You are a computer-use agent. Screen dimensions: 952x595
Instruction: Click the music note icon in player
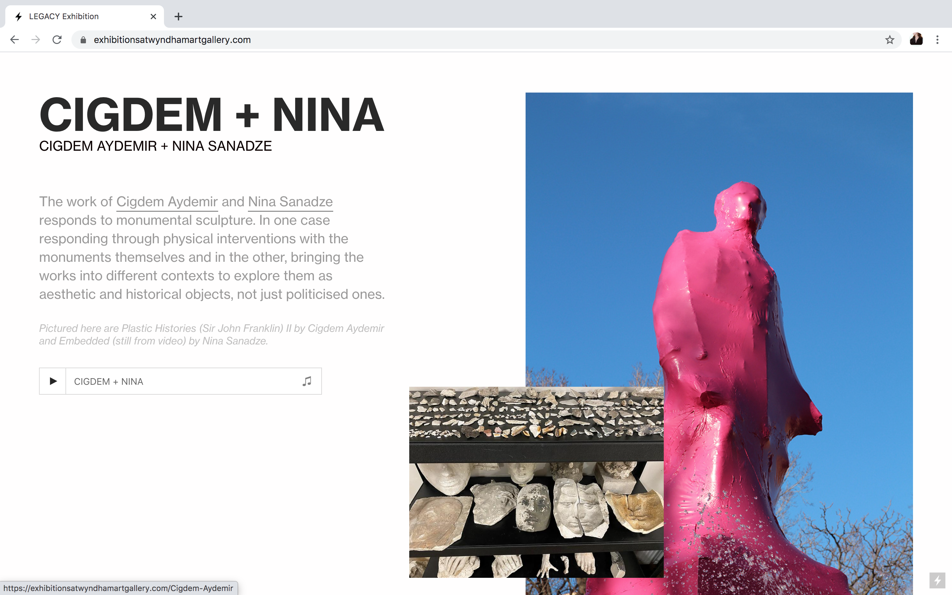click(x=307, y=381)
